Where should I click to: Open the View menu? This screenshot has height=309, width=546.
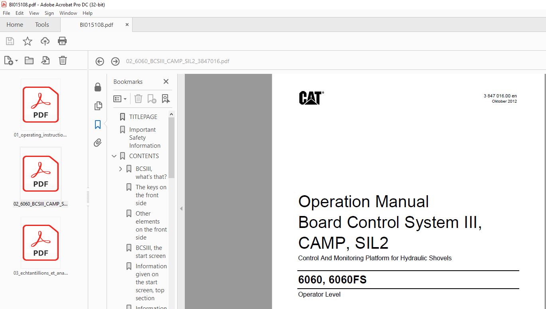pos(34,13)
